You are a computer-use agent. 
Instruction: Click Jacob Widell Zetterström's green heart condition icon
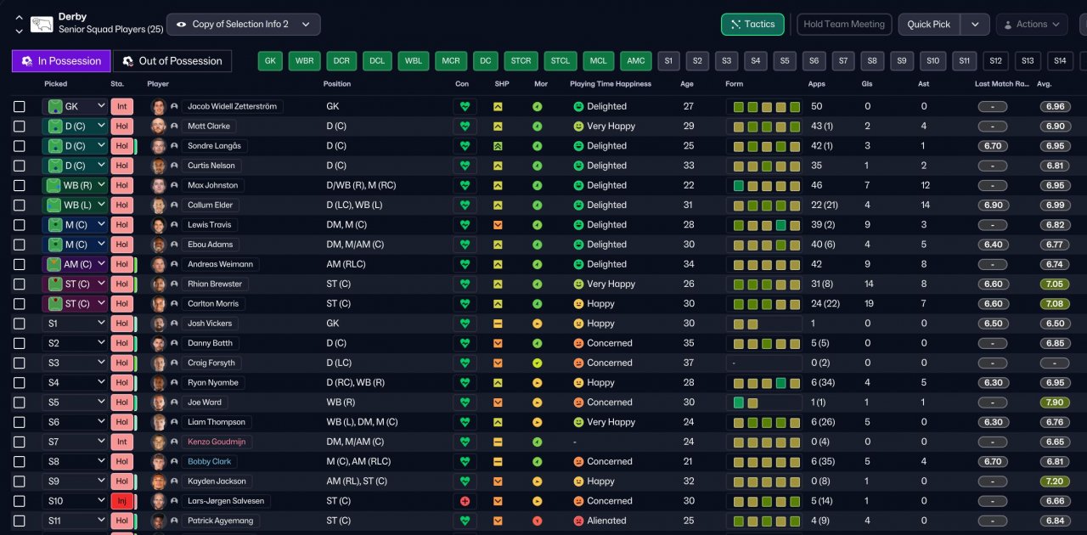(465, 106)
